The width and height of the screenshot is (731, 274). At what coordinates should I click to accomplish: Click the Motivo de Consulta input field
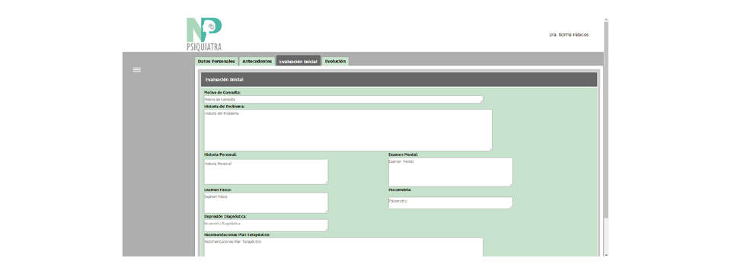(x=343, y=99)
